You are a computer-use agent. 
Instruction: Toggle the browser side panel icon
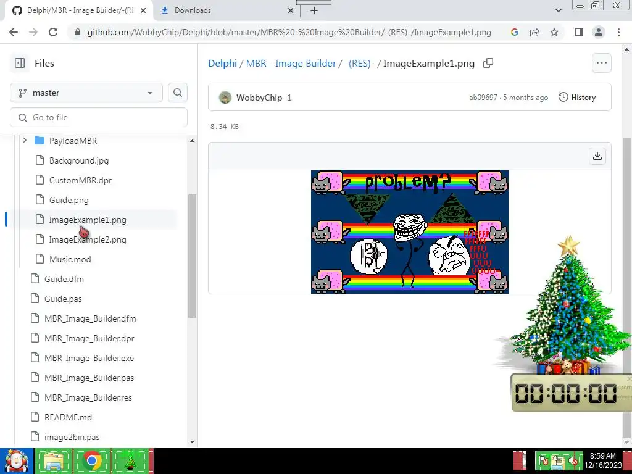579,32
